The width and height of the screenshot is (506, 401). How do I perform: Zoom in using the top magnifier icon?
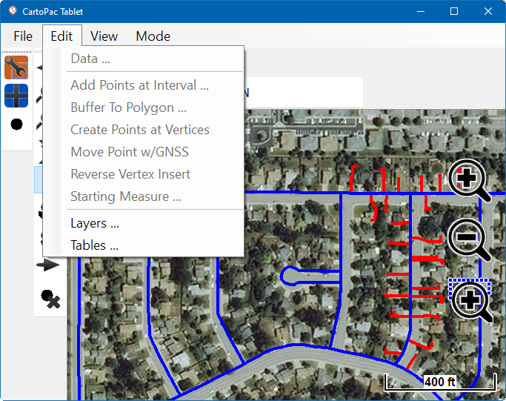469,180
